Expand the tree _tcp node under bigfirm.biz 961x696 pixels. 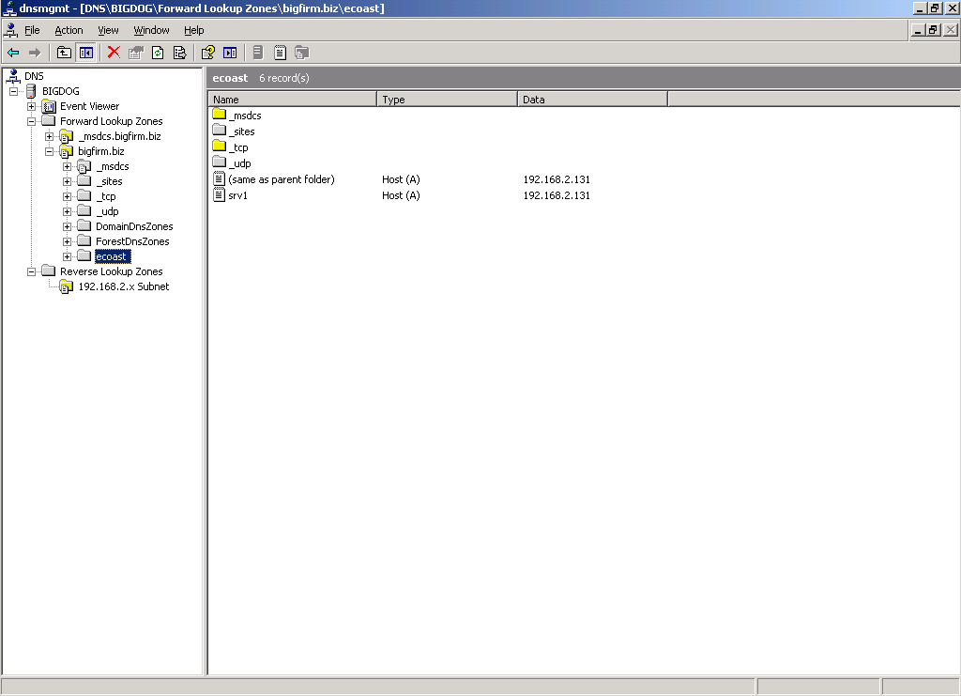tap(67, 196)
